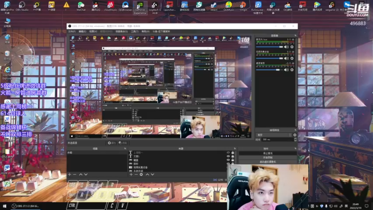Open the 工具(T) menu in OBS
The height and width of the screenshot is (210, 373).
point(135,31)
